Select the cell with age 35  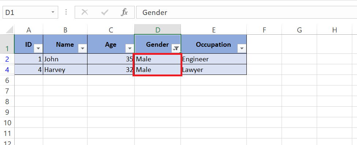pos(111,59)
